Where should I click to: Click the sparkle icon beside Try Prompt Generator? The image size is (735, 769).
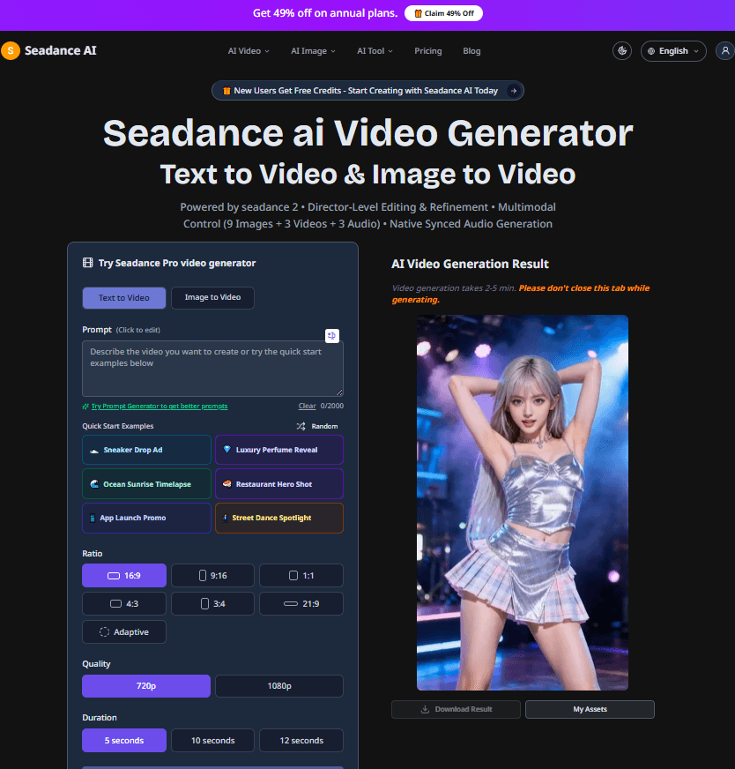point(85,406)
